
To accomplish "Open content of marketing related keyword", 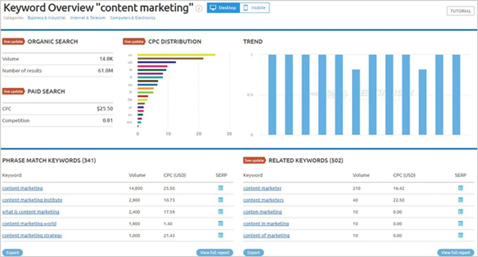I will click(x=266, y=235).
